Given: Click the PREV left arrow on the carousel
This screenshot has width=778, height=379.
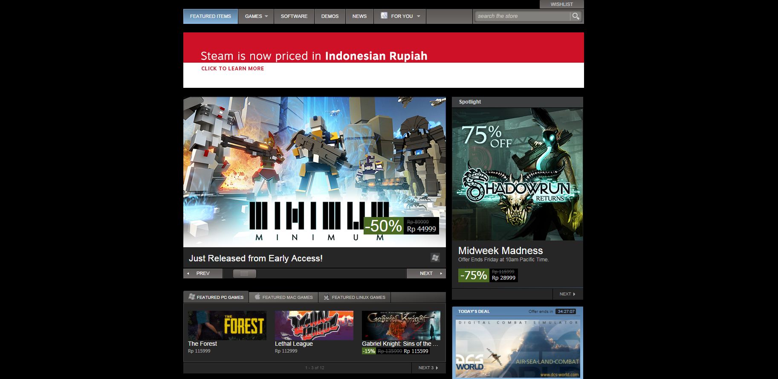Looking at the screenshot, I should (188, 273).
